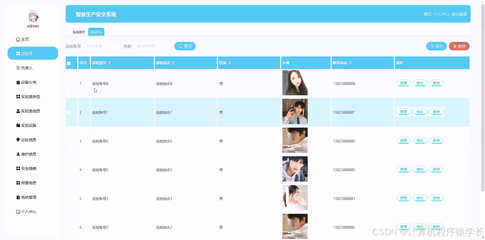485x240 pixels.
Task: Click the 预警信息 sidebar icon
Action: pyautogui.click(x=18, y=183)
